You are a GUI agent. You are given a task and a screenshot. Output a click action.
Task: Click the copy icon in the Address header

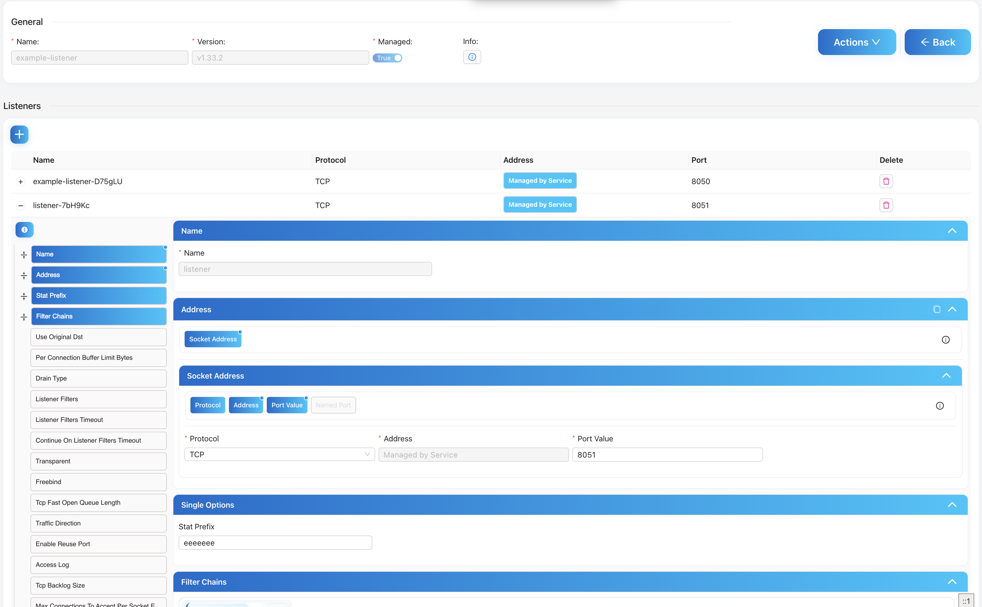937,309
